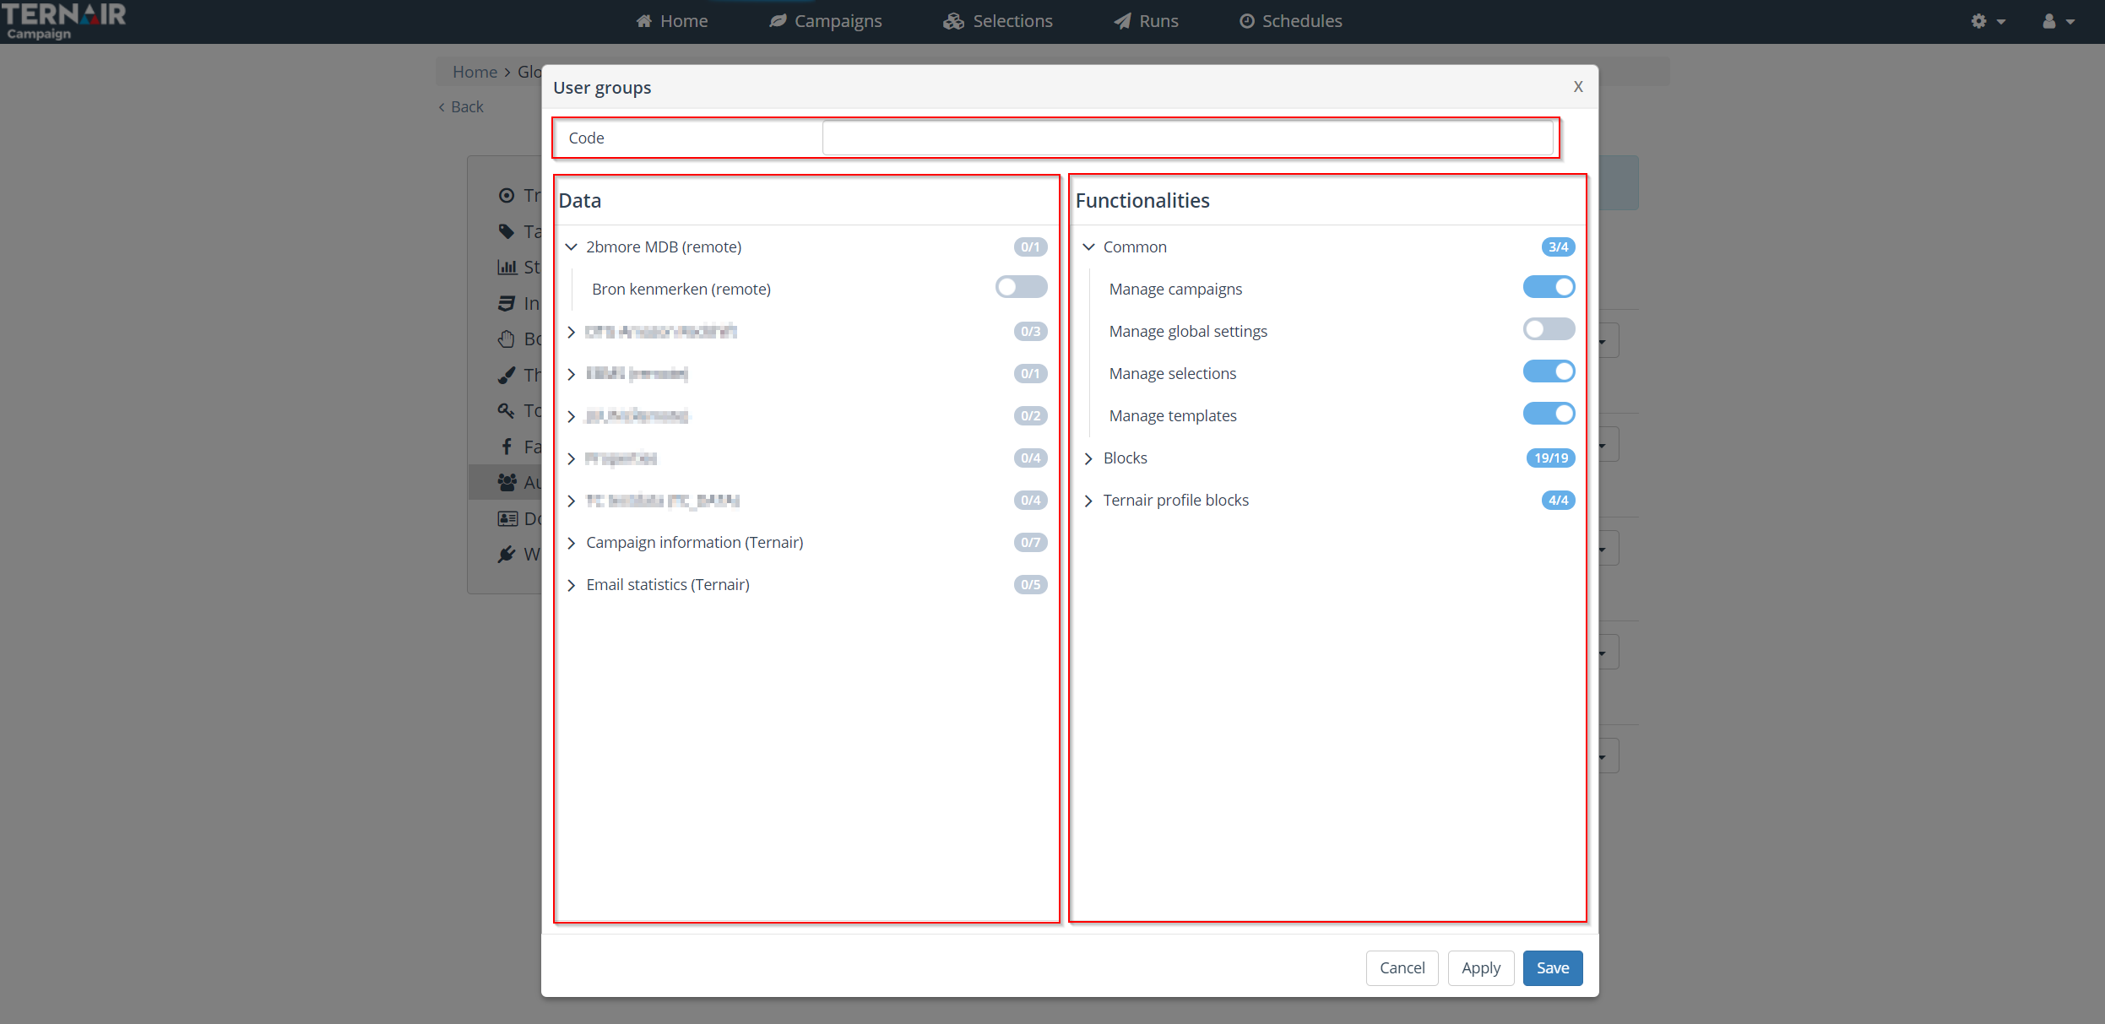This screenshot has width=2105, height=1024.
Task: Click the 4/4 badge for Ternair profile blocks
Action: [1558, 501]
